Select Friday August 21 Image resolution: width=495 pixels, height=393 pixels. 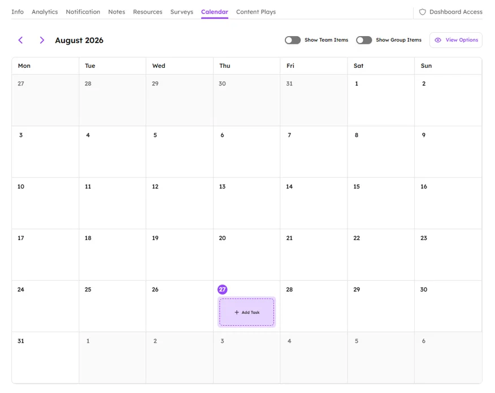click(314, 255)
